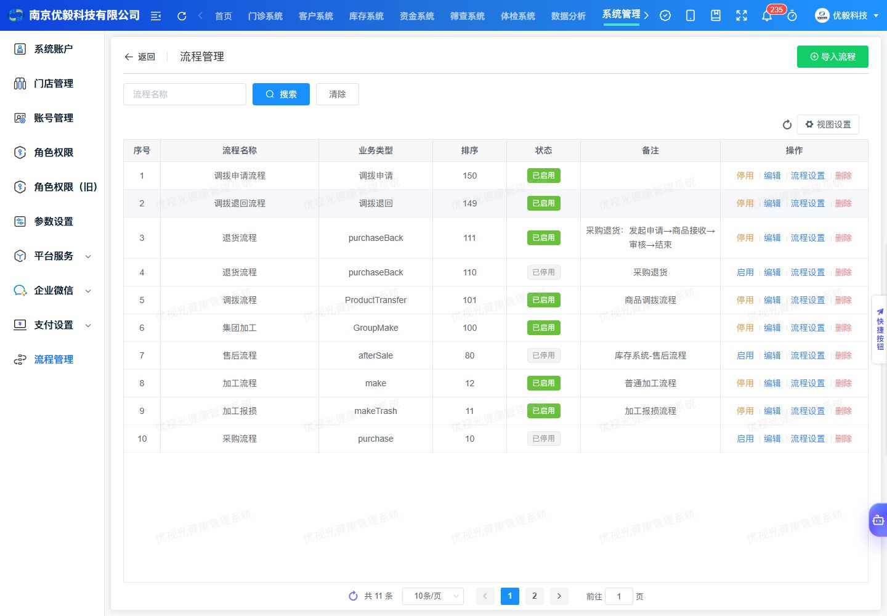Open the bookmark manual icon in header
Viewport: 887px width, 616px height.
tap(716, 16)
